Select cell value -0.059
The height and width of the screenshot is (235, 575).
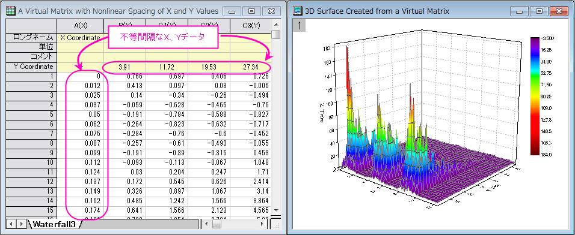pyautogui.click(x=125, y=106)
